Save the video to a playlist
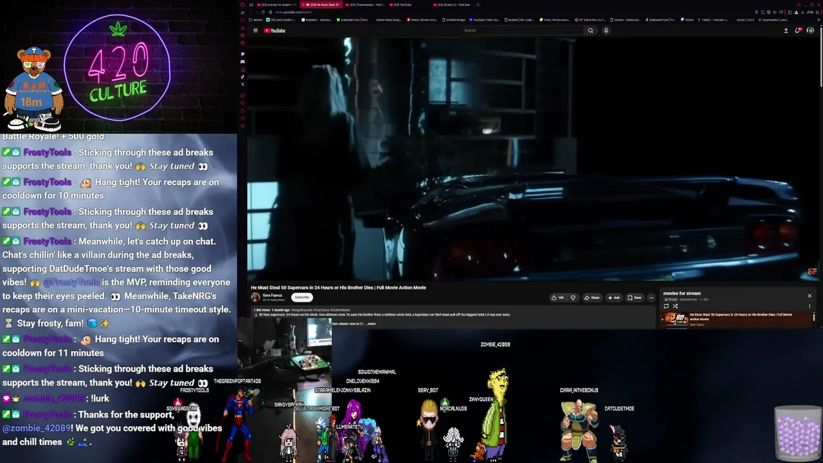Viewport: 823px width, 463px height. (x=635, y=298)
